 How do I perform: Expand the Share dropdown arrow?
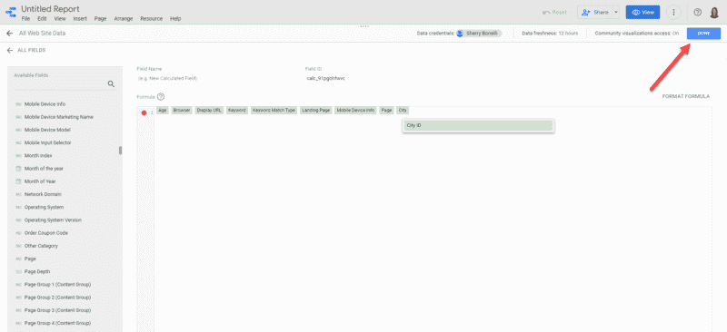click(x=616, y=13)
